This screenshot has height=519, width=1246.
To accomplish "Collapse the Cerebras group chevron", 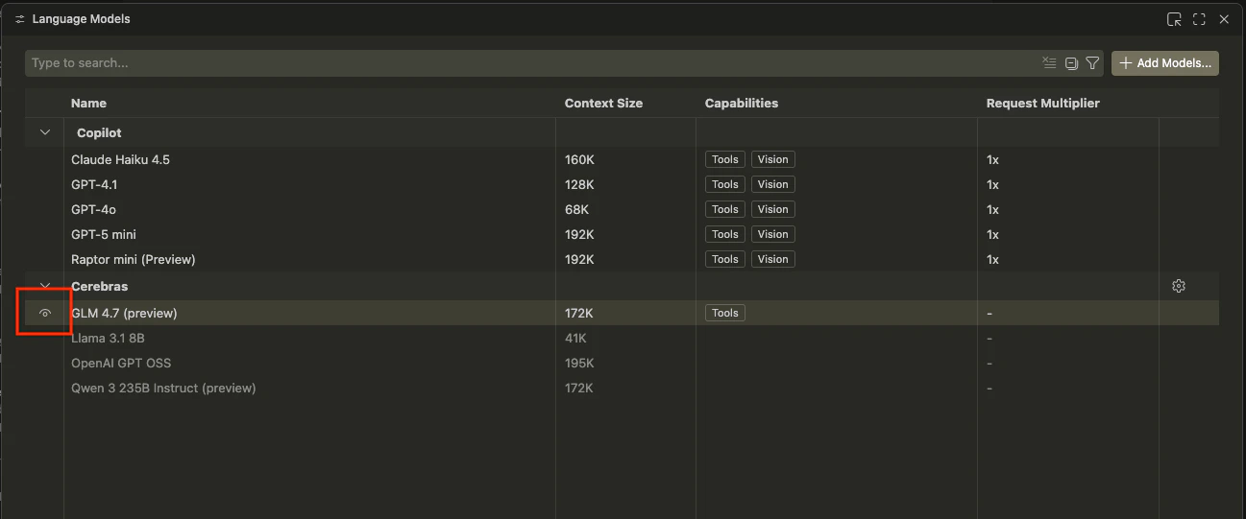I will tap(44, 286).
